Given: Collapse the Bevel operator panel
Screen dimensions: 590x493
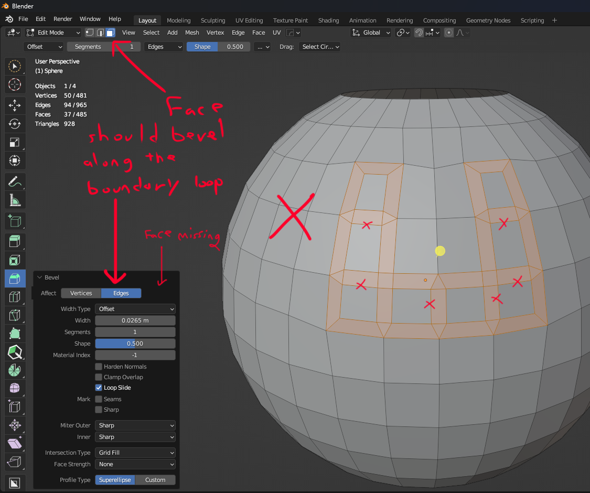Looking at the screenshot, I should coord(39,277).
